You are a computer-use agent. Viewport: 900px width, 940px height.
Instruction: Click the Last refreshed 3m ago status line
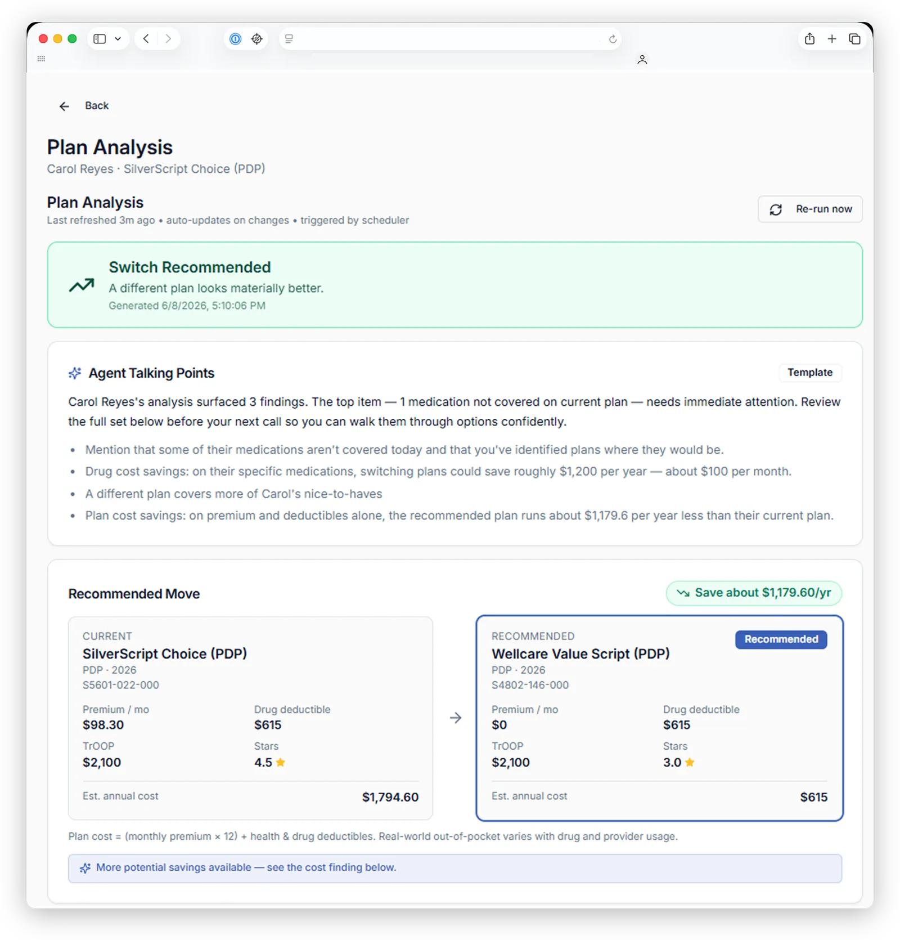[228, 220]
